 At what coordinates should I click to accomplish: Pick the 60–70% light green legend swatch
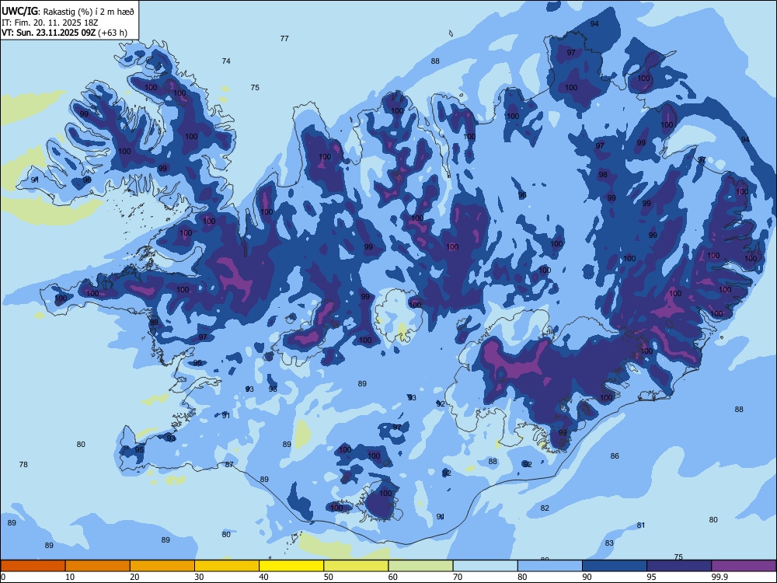point(420,566)
